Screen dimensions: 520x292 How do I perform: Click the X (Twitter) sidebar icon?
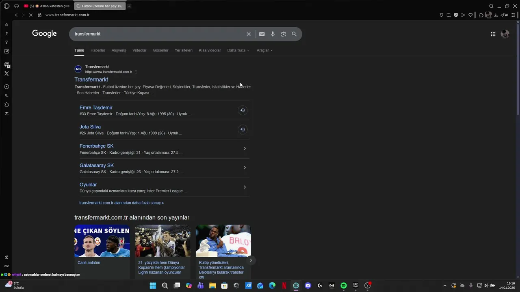[x=6, y=73]
